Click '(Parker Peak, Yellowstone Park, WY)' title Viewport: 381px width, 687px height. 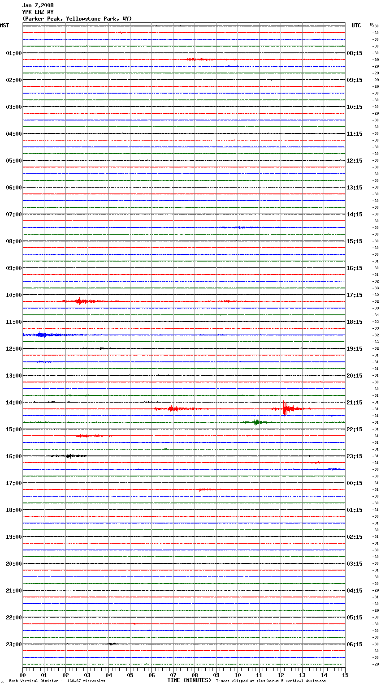click(77, 19)
